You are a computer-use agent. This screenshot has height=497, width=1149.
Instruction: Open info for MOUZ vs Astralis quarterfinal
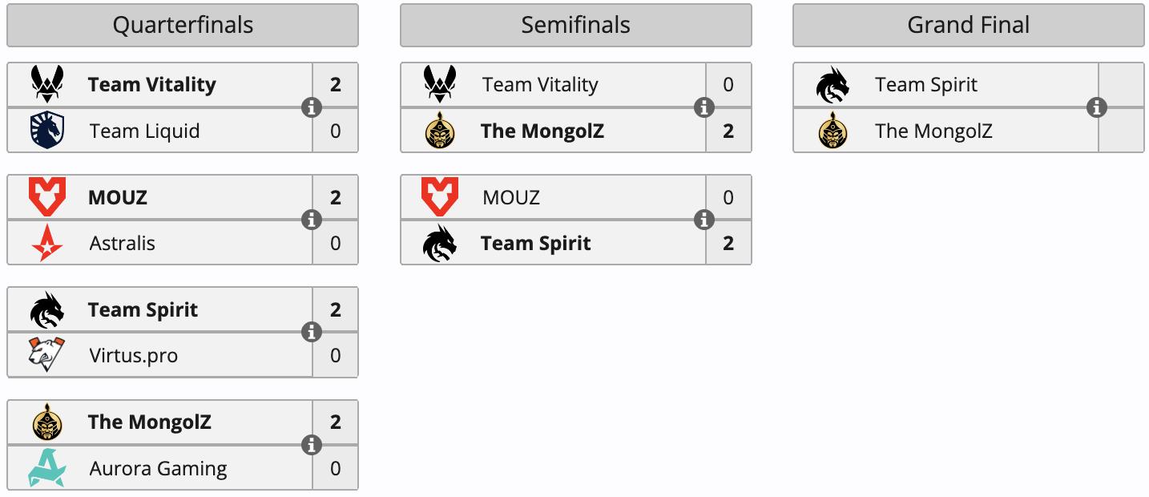tap(312, 220)
